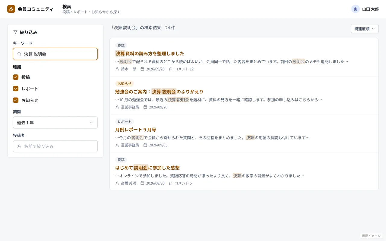Click the 会員コミュニティ logo icon

11,9
